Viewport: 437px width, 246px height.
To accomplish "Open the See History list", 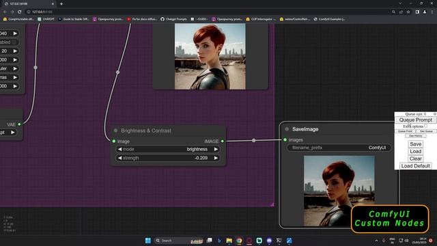I will click(416, 135).
